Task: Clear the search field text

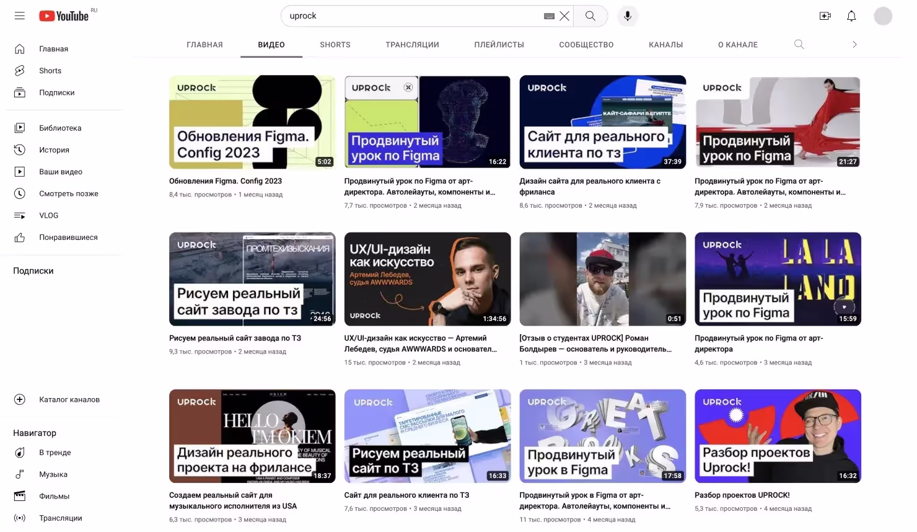Action: [x=564, y=16]
